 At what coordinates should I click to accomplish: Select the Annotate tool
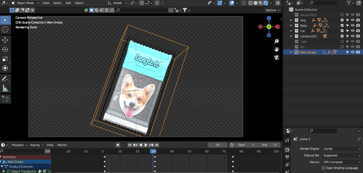click(x=5, y=79)
